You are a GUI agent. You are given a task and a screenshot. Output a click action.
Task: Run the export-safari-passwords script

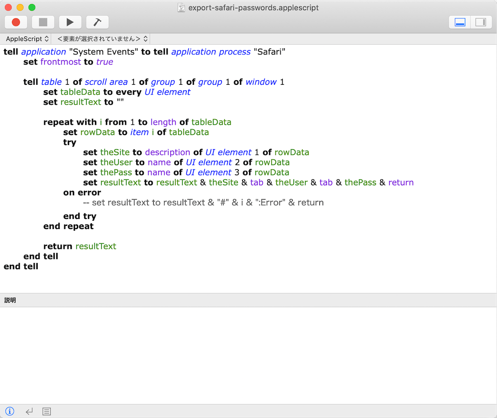tap(70, 22)
